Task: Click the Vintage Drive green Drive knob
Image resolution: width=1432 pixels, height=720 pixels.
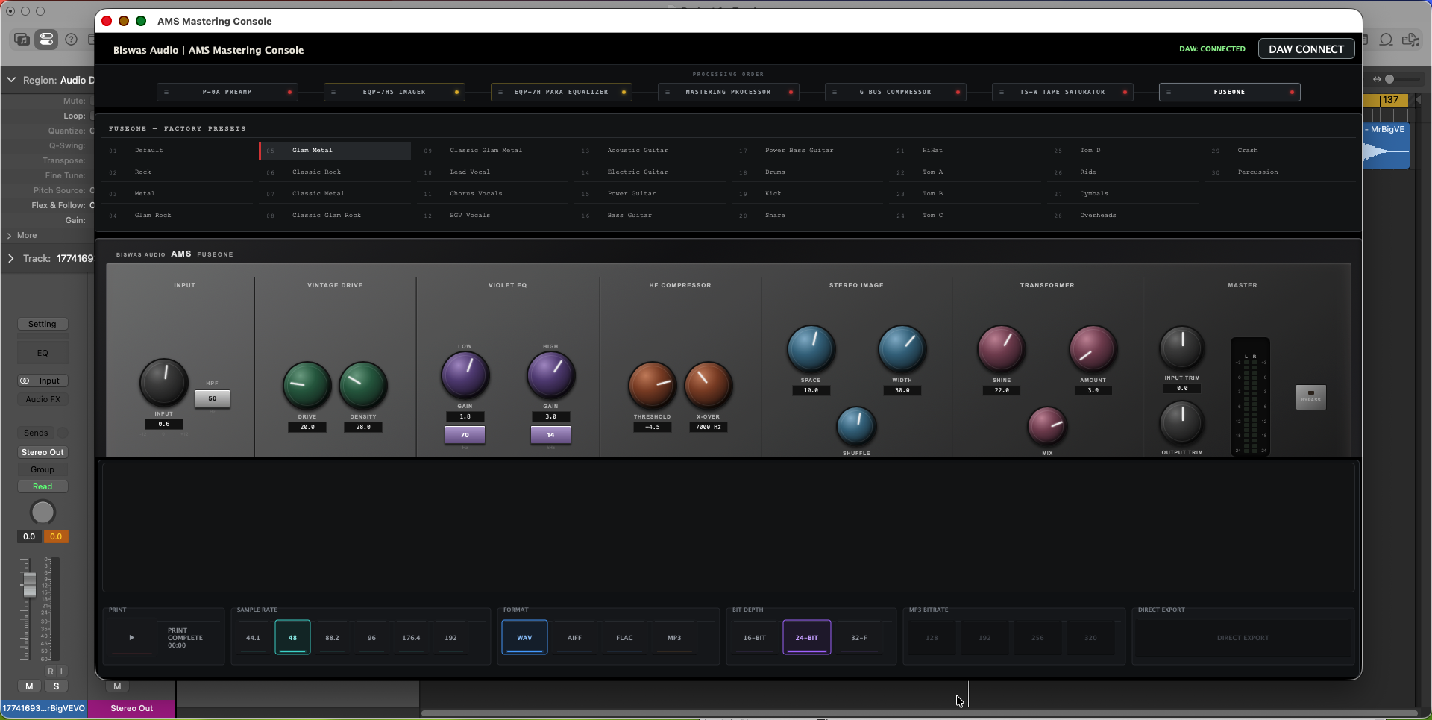Action: (307, 385)
